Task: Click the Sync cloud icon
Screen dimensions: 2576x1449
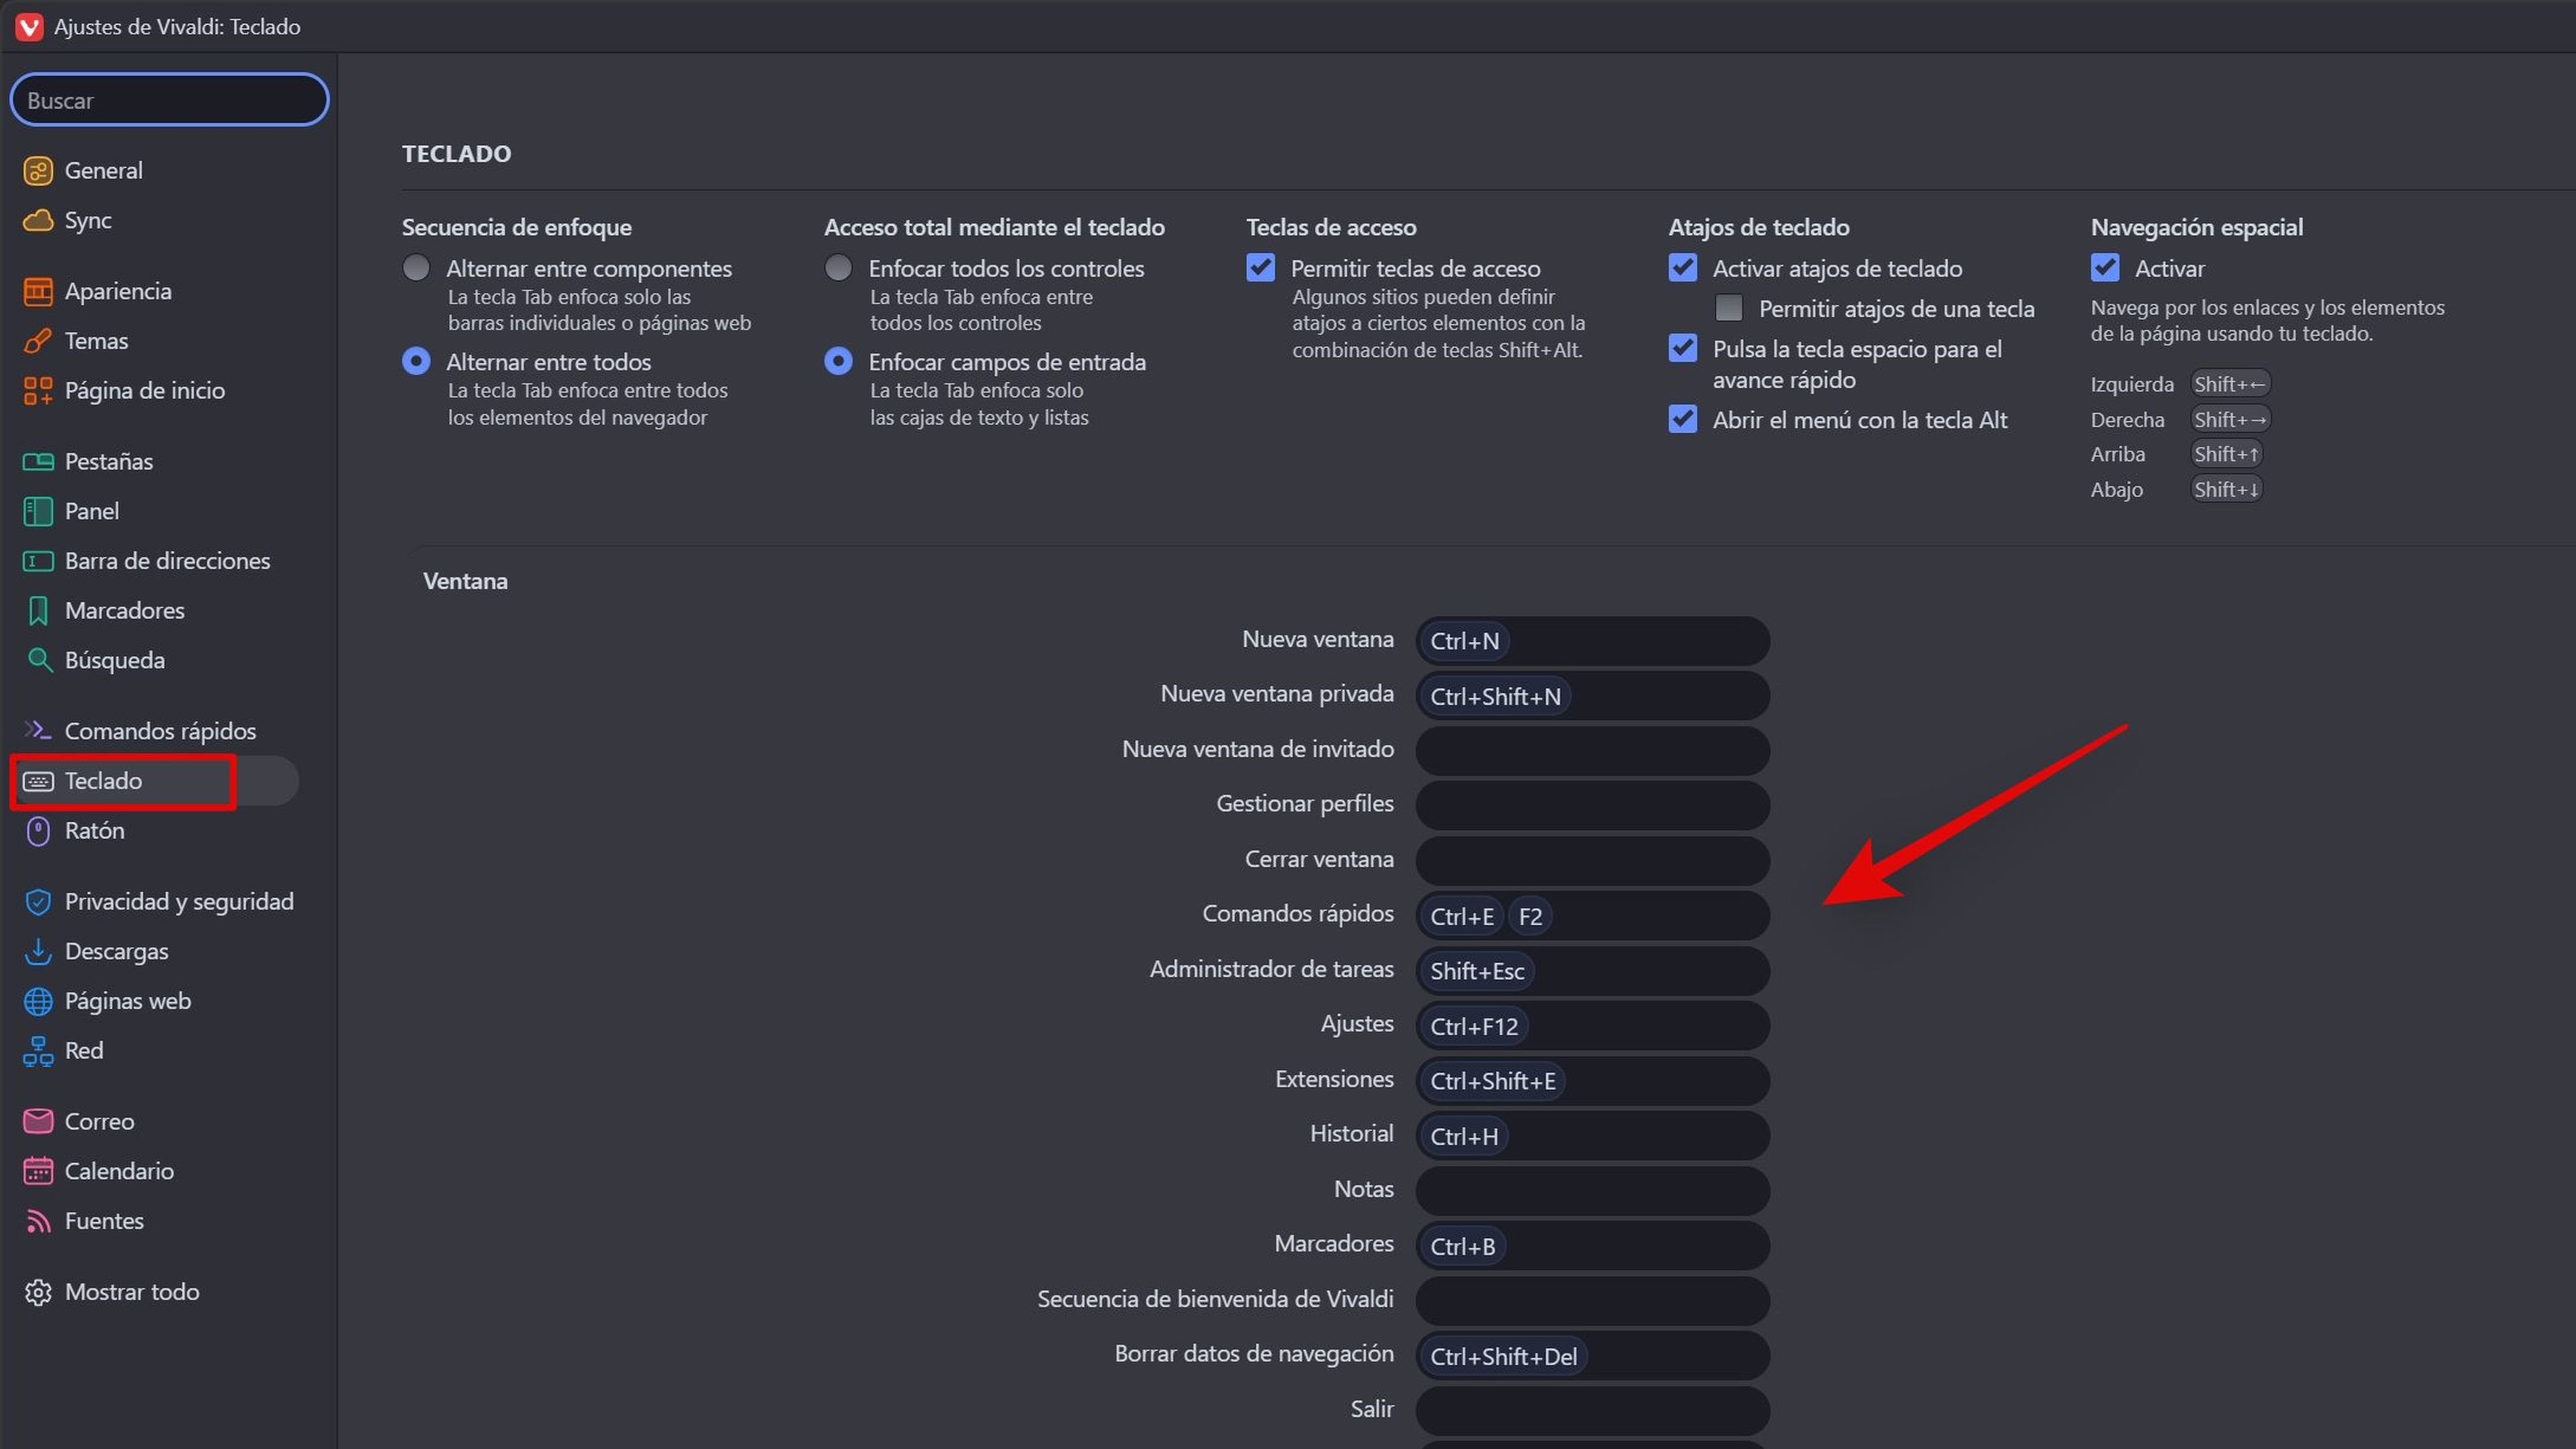Action: click(38, 221)
